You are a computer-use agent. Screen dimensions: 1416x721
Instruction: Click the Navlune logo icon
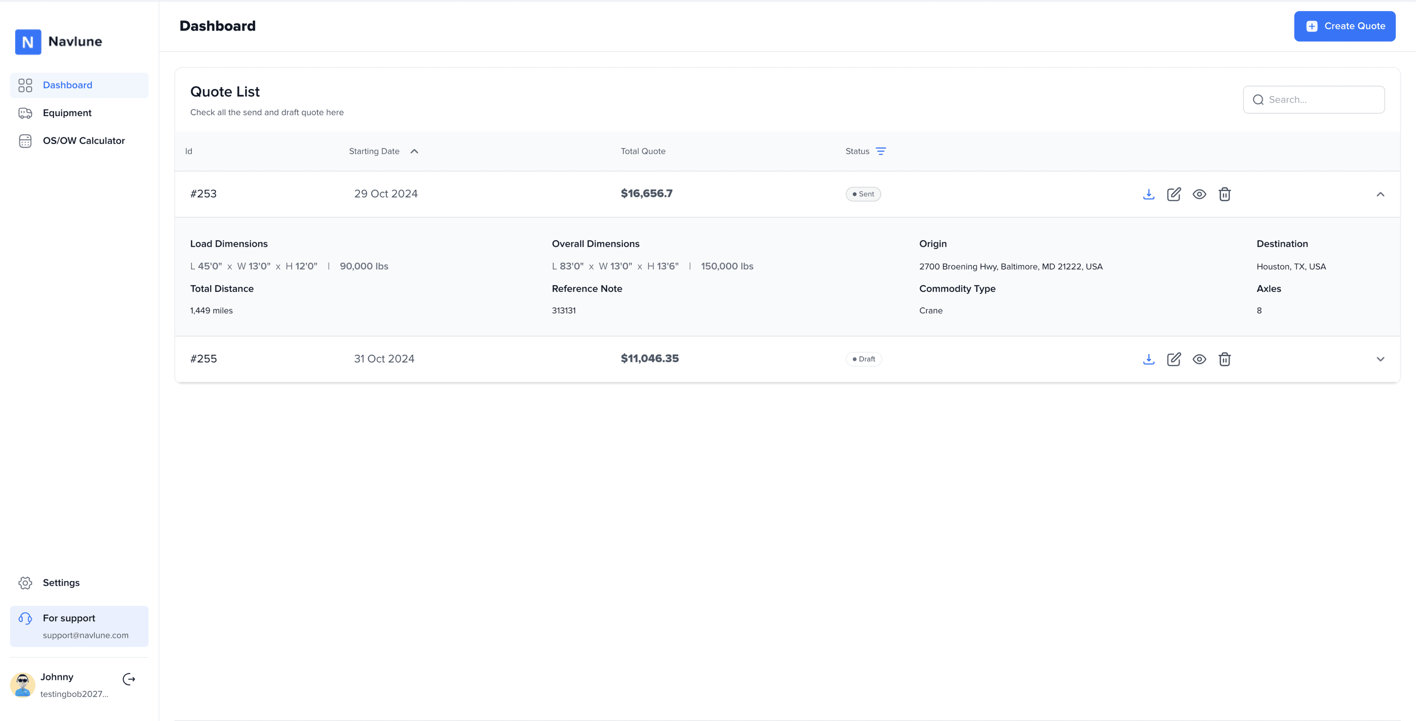click(x=28, y=42)
